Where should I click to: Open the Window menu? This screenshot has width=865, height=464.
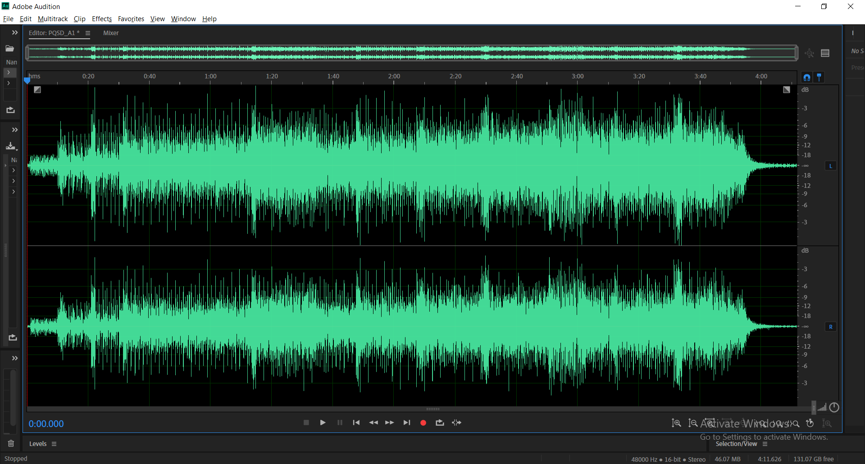pos(183,19)
